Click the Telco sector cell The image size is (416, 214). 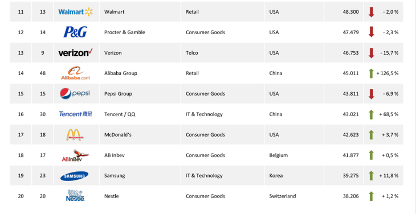click(x=192, y=53)
